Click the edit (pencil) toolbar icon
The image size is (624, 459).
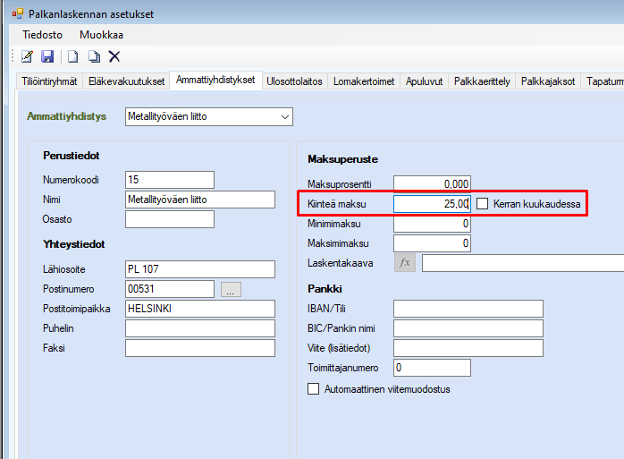coord(27,56)
